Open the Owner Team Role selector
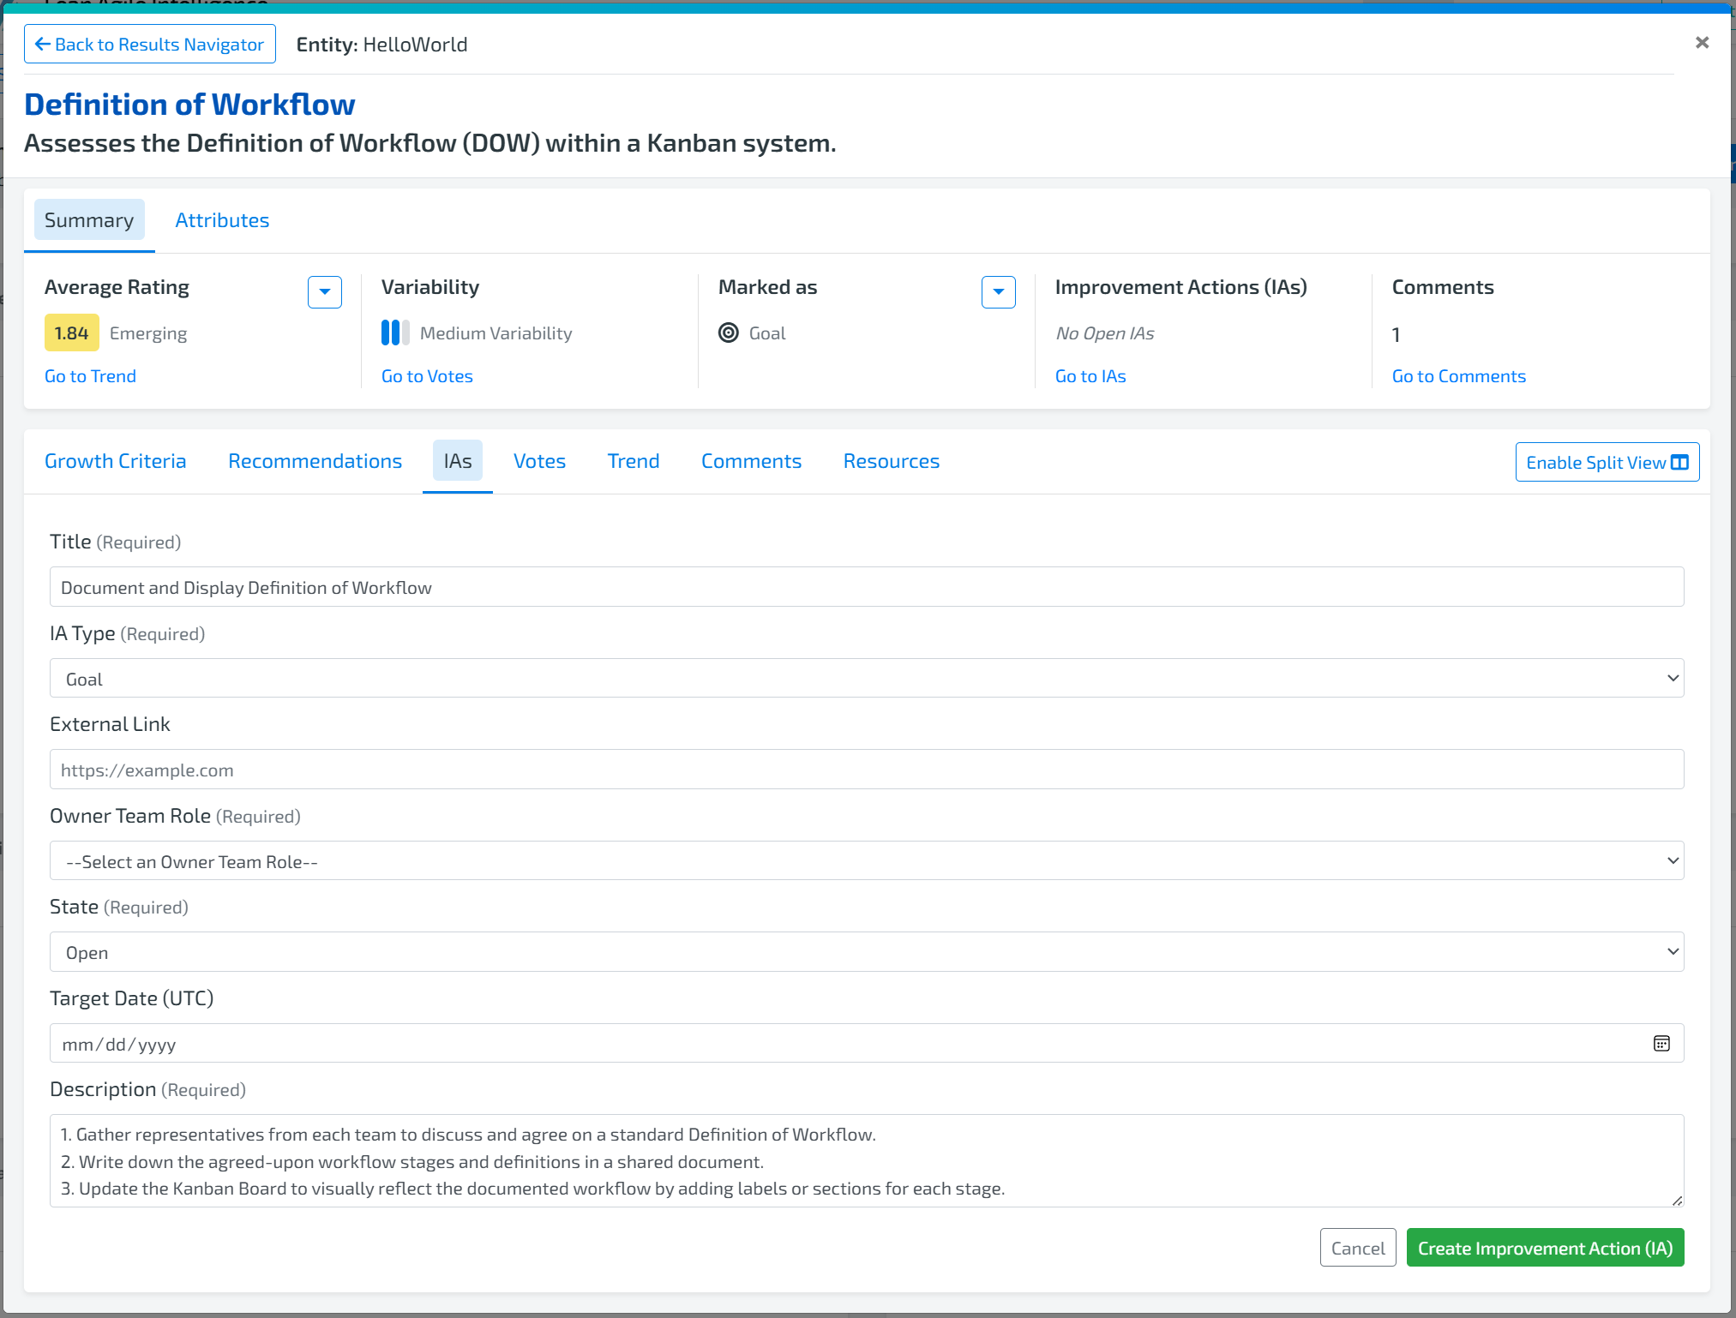This screenshot has width=1736, height=1318. (x=866, y=860)
